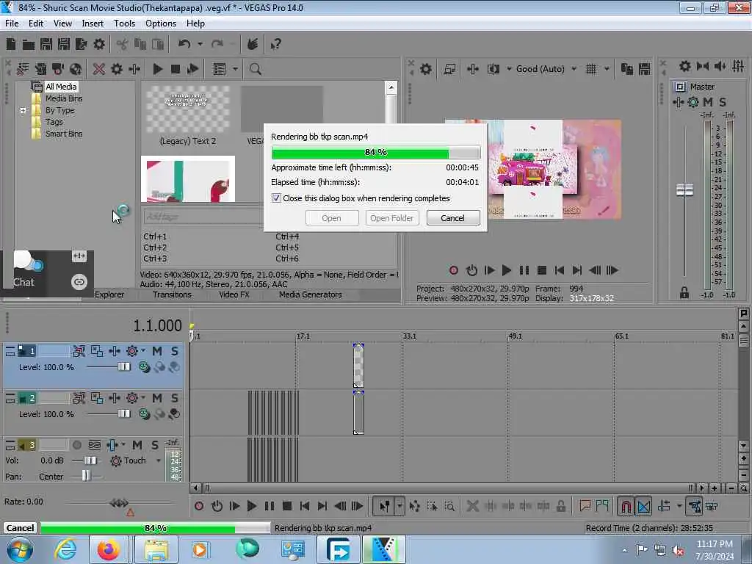752x564 pixels.
Task: Uncheck Close this dialog box when rendering completes
Action: tap(276, 198)
